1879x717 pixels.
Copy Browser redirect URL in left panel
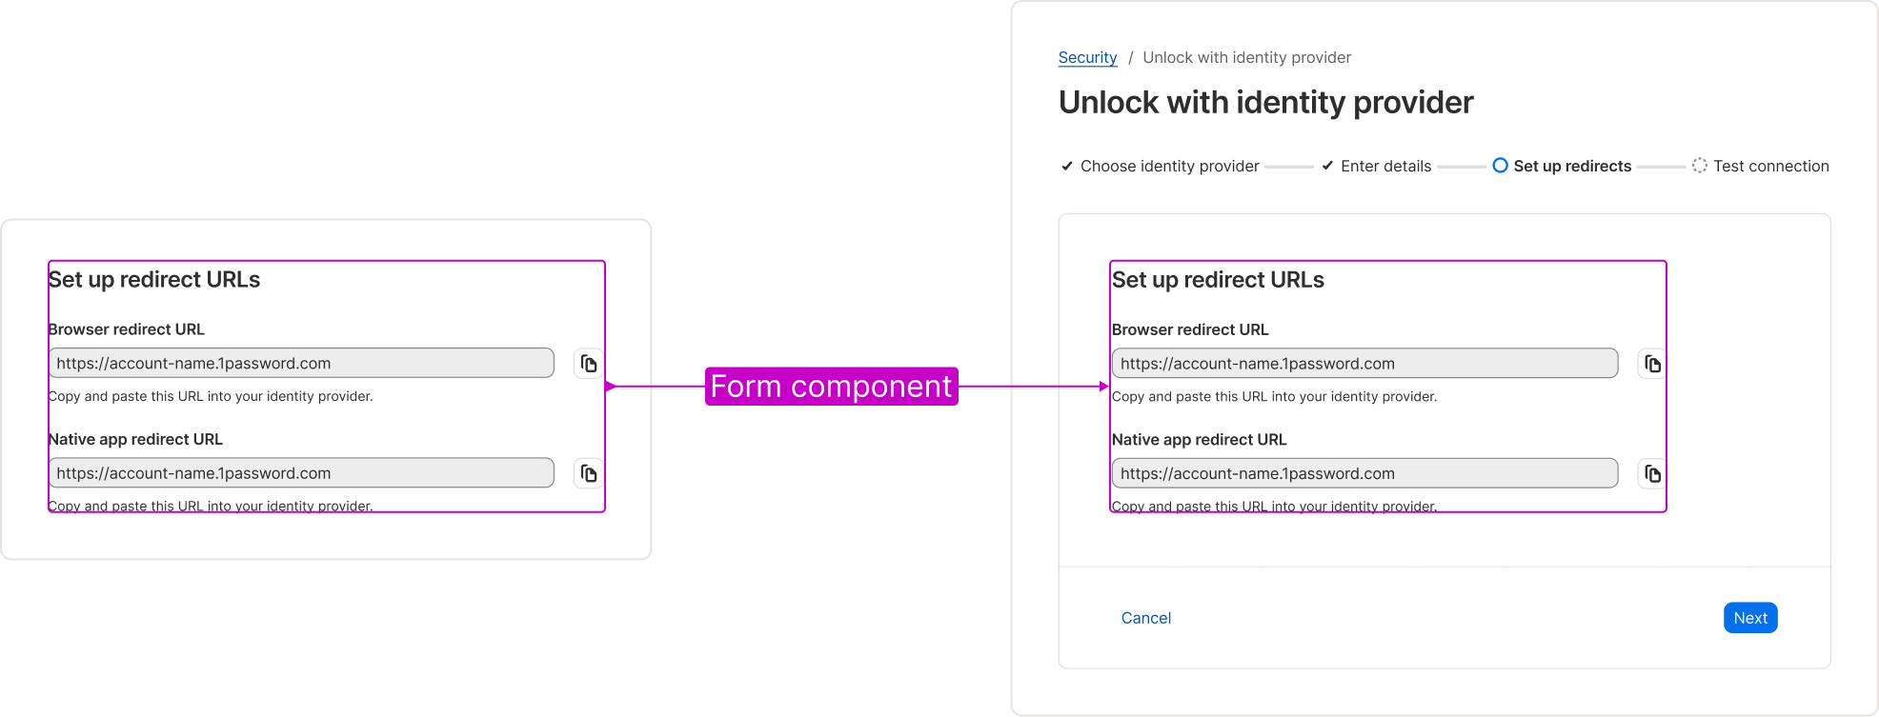[x=589, y=364]
